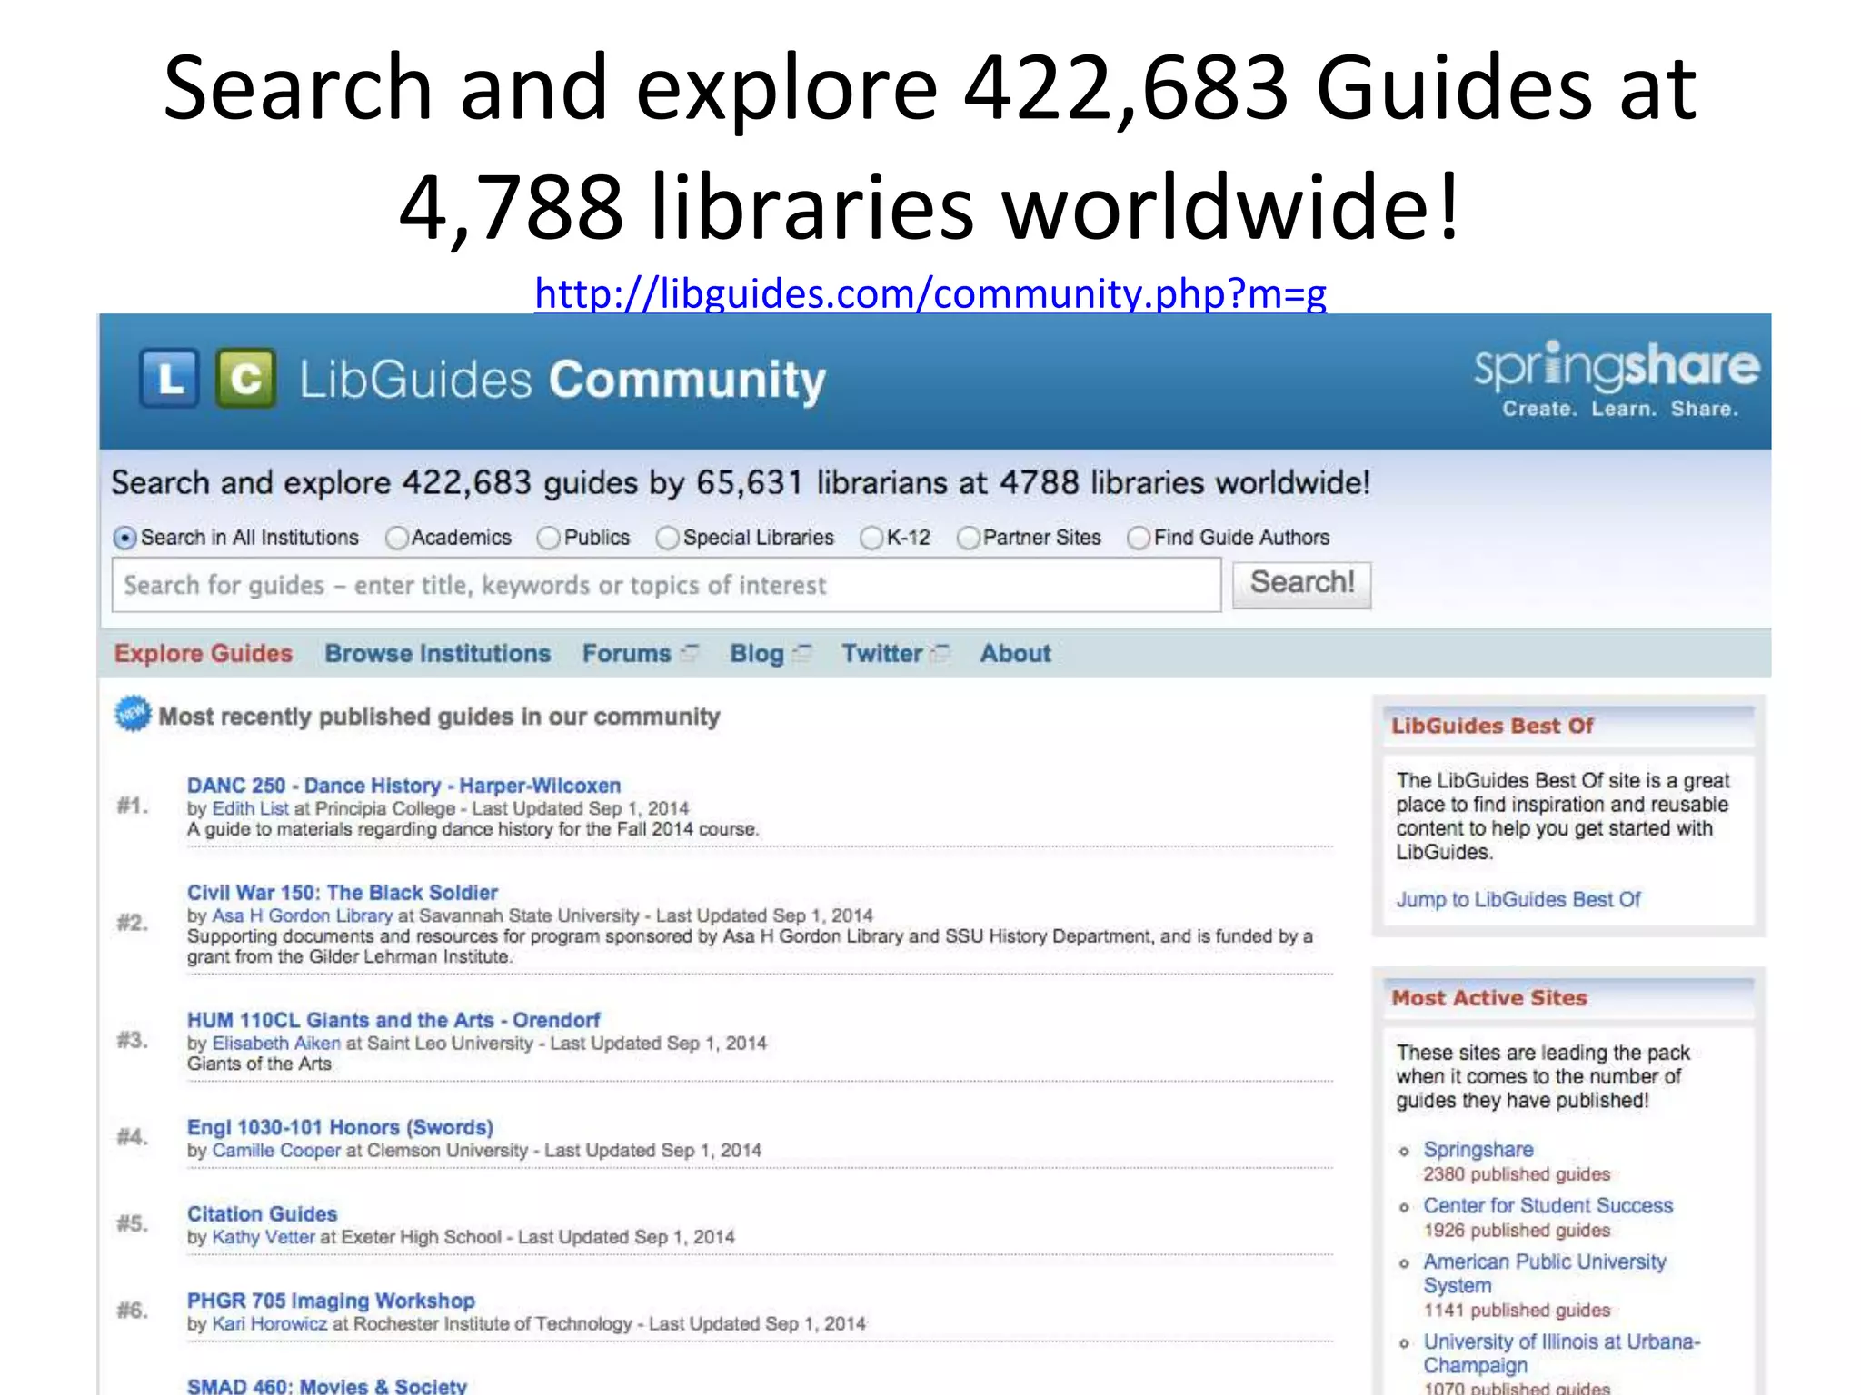Go to the About tab
Viewport: 1861px width, 1395px height.
[1014, 653]
